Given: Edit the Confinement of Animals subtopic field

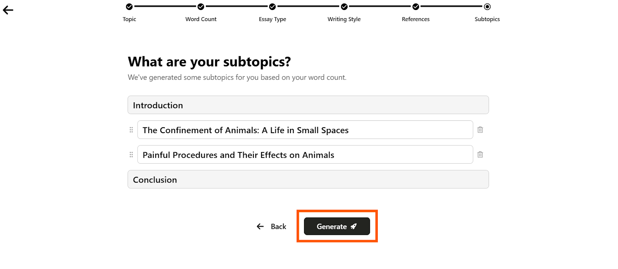Looking at the screenshot, I should (305, 130).
